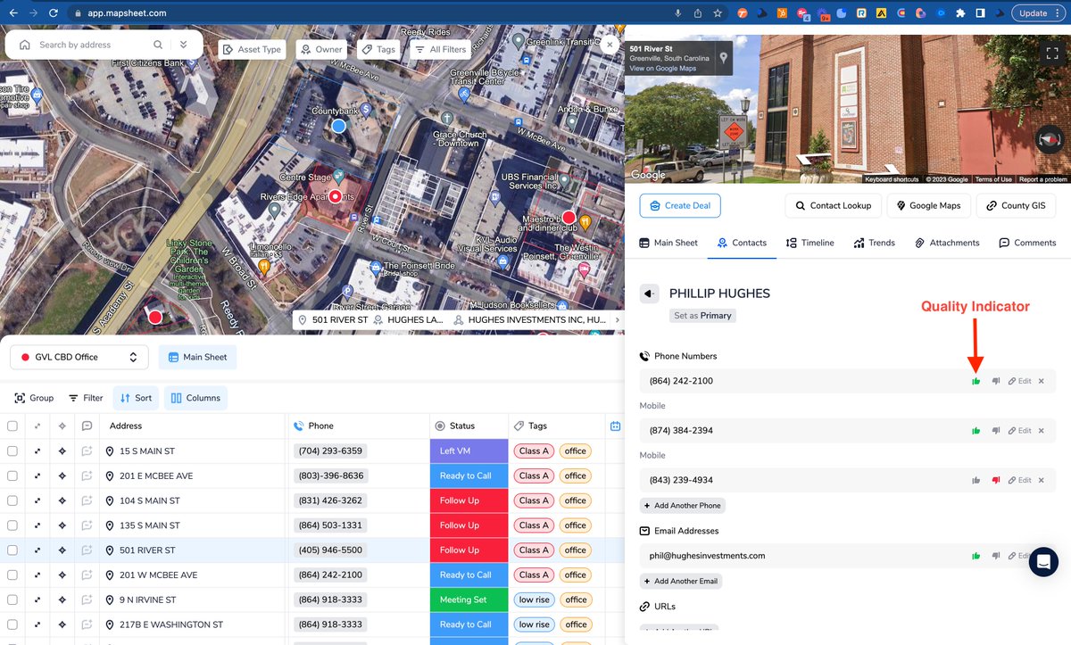
Task: Click the Countybank blue map marker
Action: tap(338, 126)
